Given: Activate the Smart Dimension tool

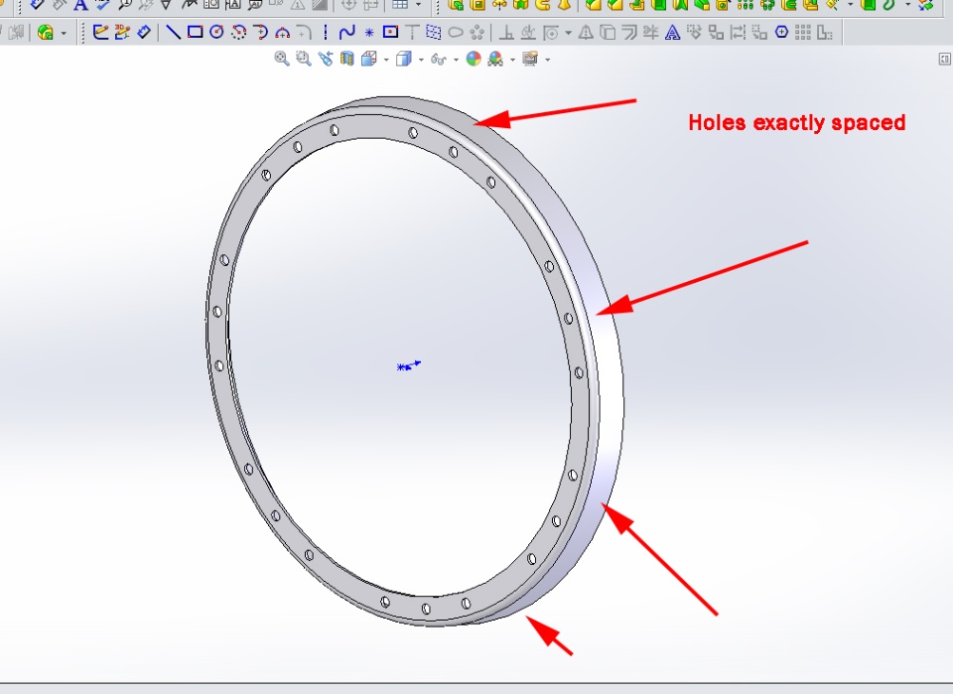Looking at the screenshot, I should (144, 32).
